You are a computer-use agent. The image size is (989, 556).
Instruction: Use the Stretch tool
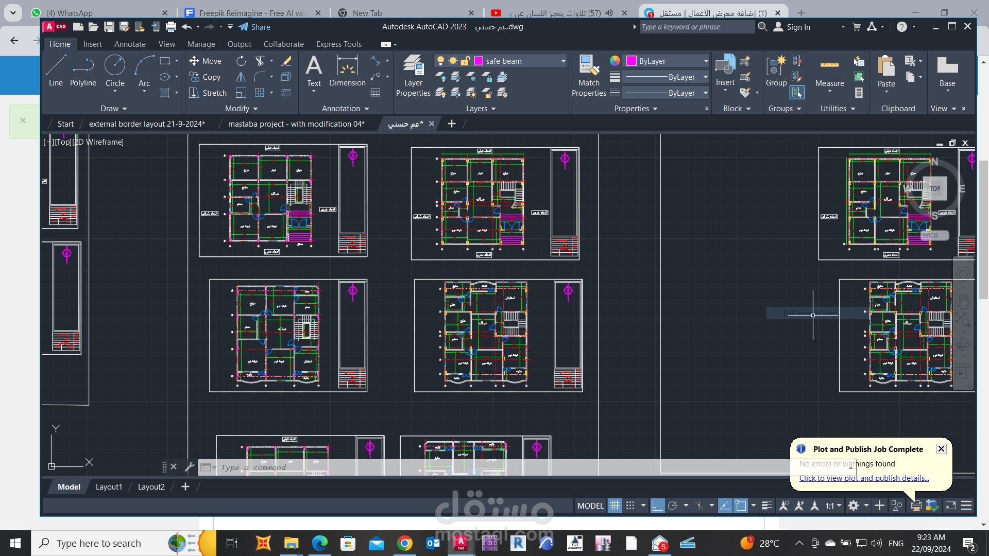click(208, 93)
